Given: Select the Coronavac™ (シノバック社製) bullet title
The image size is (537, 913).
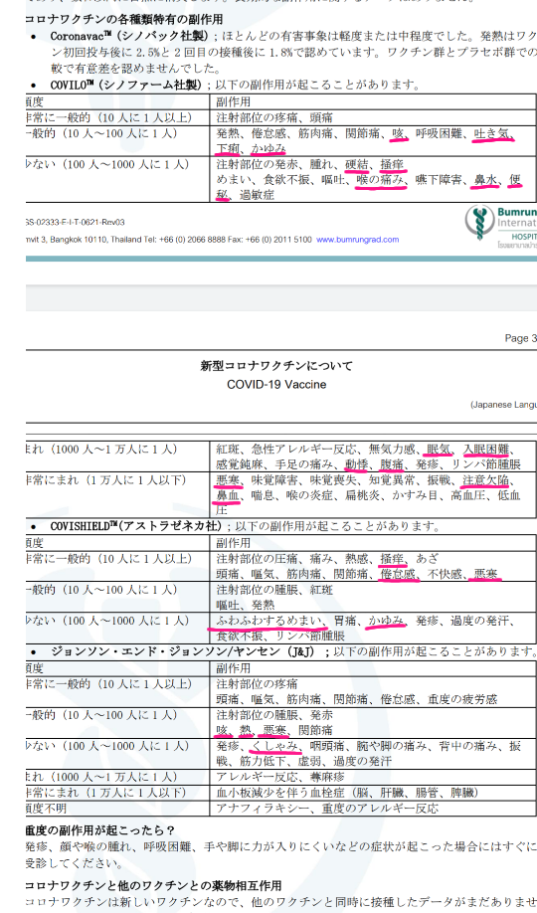Looking at the screenshot, I should pyautogui.click(x=130, y=36).
